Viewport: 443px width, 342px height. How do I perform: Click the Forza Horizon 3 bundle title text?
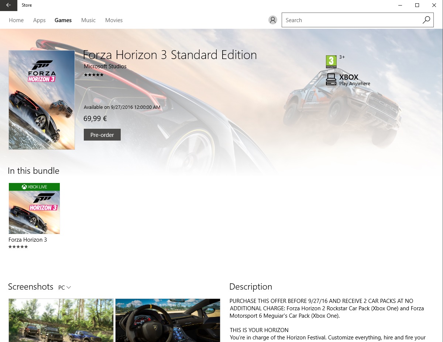click(28, 240)
